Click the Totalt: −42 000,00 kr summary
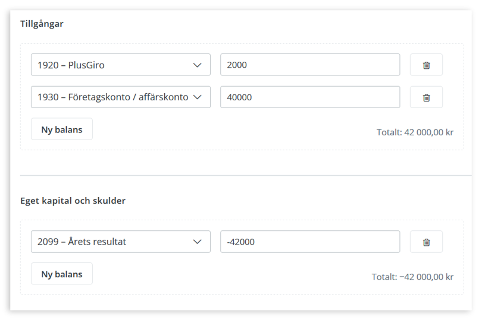The image size is (482, 320). point(412,277)
